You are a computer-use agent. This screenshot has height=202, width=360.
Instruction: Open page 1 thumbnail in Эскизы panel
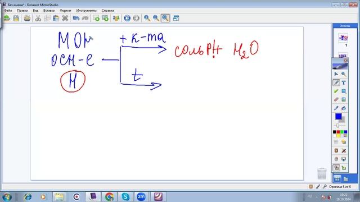[x=343, y=38]
